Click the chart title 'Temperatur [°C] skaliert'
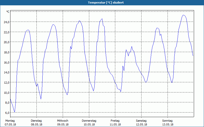The height and width of the screenshot is (127, 204). tap(106, 3)
